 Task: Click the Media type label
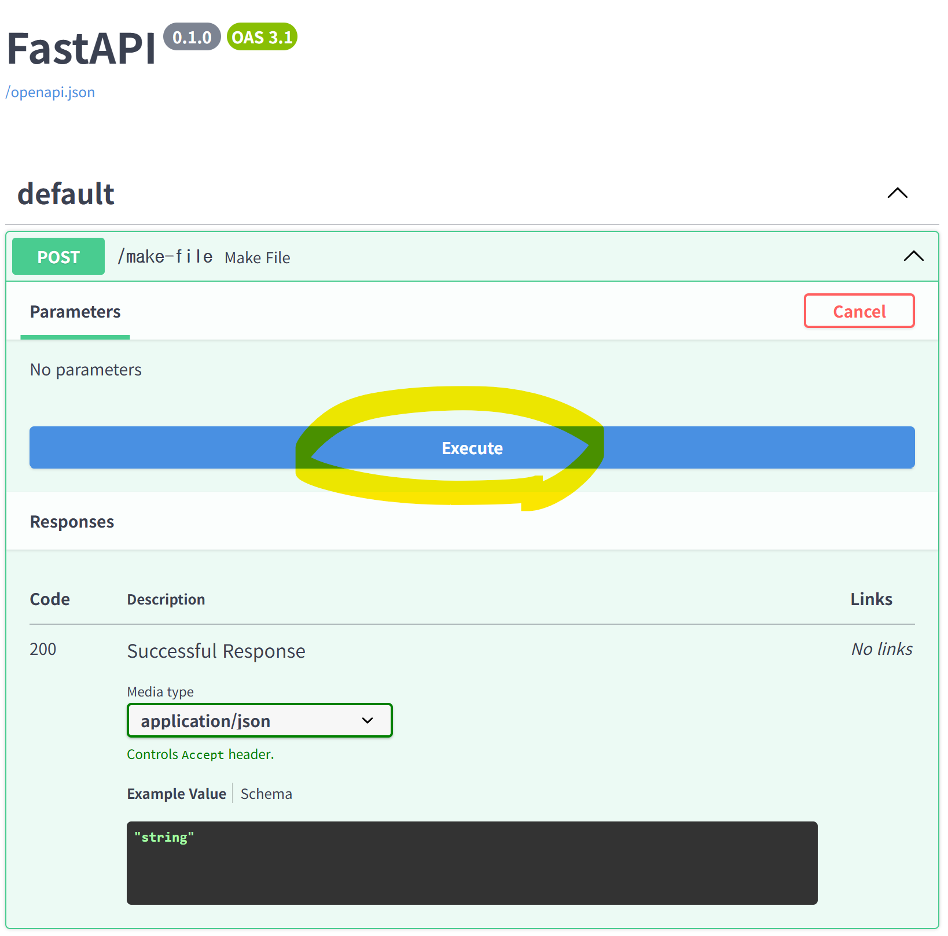coord(160,692)
